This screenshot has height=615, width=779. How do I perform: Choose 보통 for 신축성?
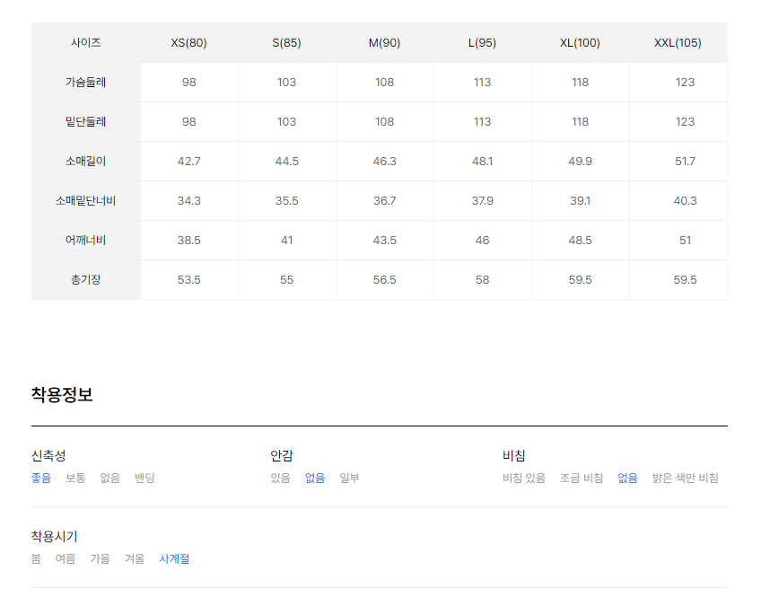pos(75,478)
